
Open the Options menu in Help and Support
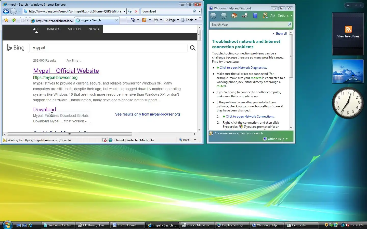point(285,16)
